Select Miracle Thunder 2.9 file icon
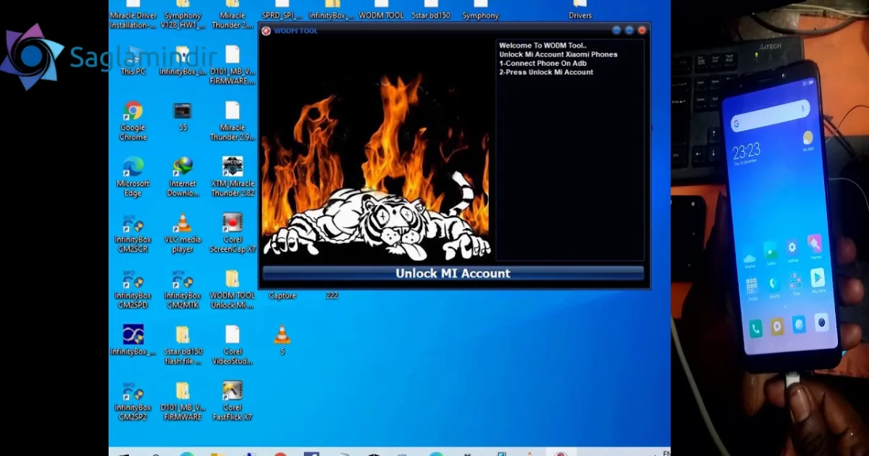 232,121
